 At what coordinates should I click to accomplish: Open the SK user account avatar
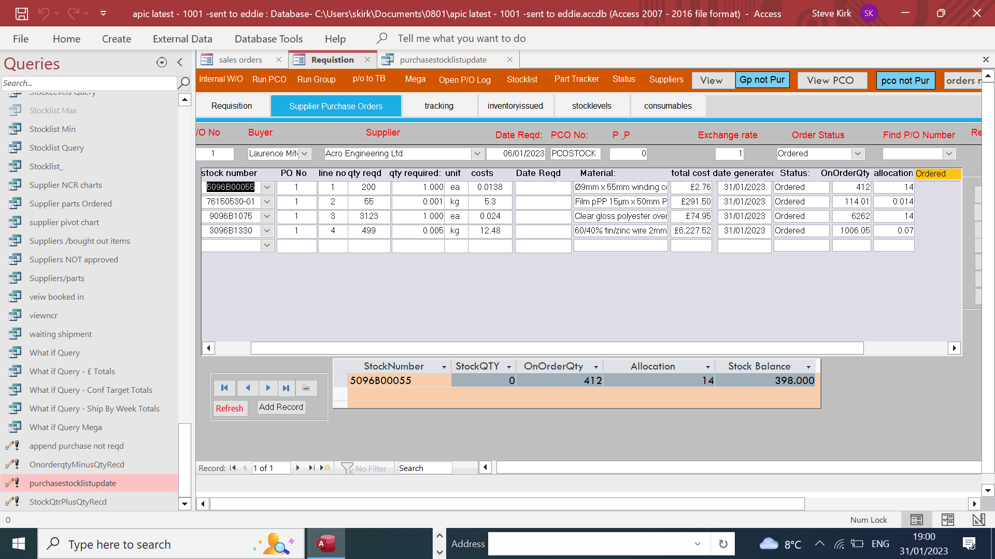[x=869, y=13]
